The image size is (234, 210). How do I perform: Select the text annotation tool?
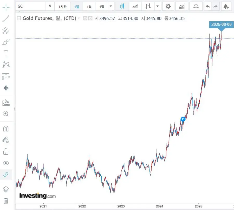click(x=6, y=53)
